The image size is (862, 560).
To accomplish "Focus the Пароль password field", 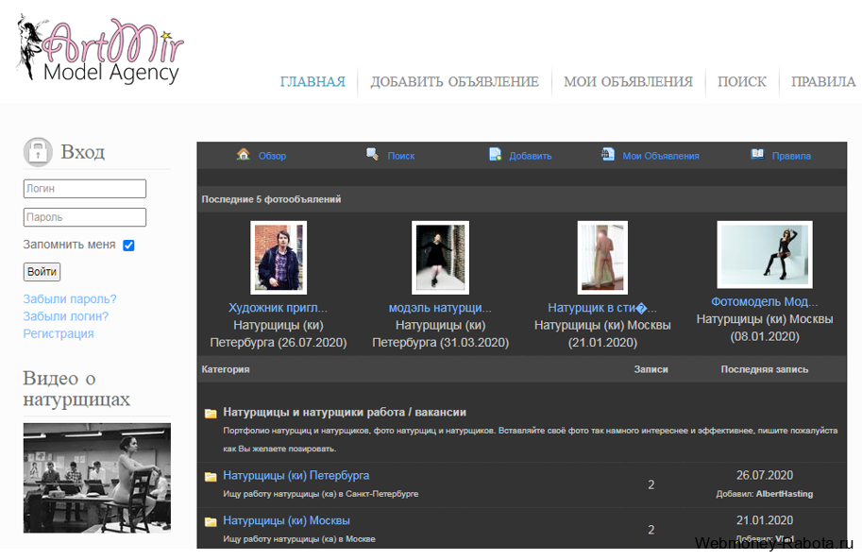I will (x=85, y=217).
